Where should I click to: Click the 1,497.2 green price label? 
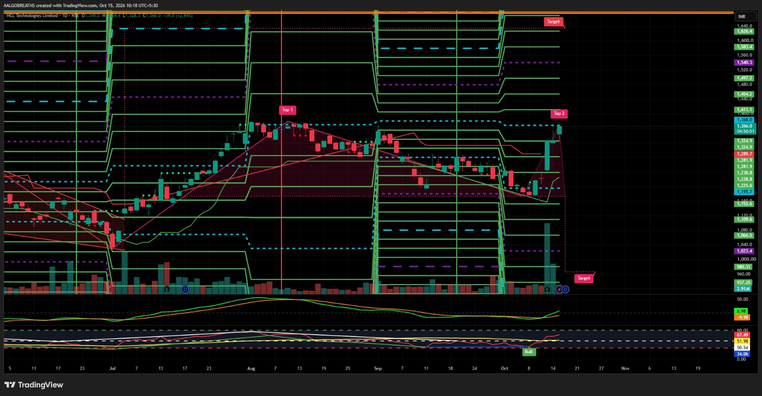[744, 78]
